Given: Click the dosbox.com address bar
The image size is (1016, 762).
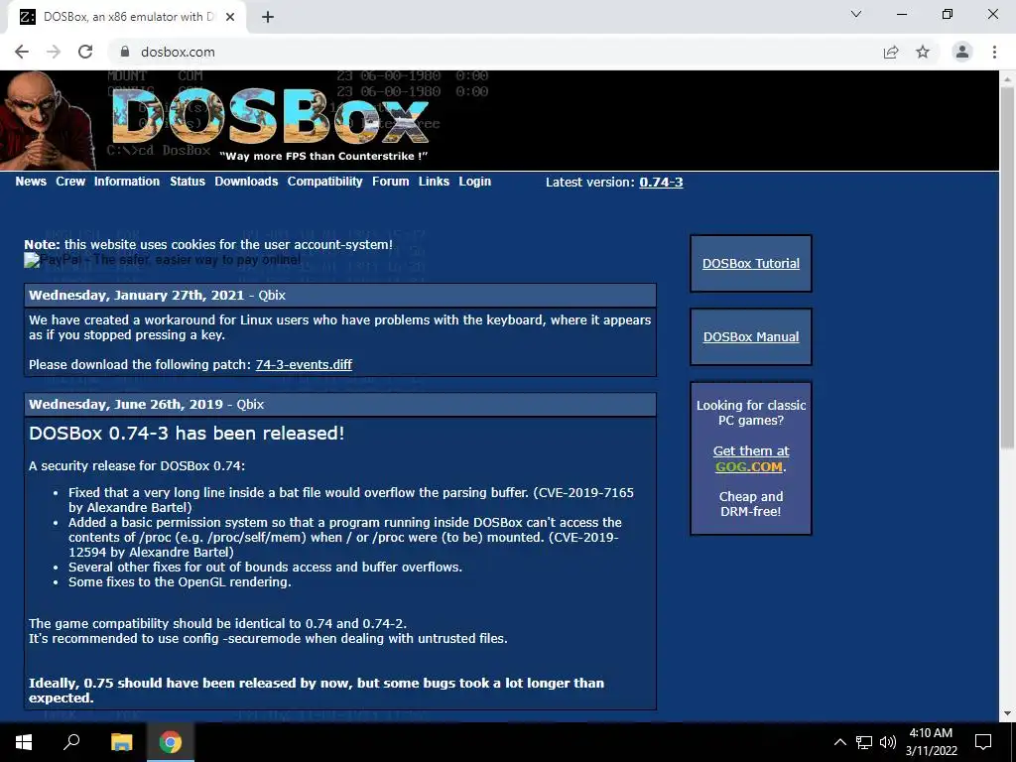Looking at the screenshot, I should tap(492, 52).
